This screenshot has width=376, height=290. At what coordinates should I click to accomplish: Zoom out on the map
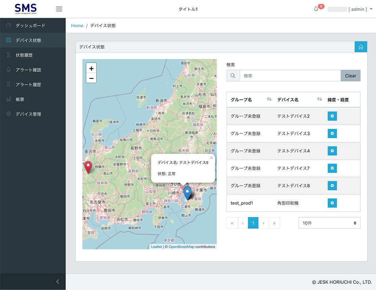(91, 78)
